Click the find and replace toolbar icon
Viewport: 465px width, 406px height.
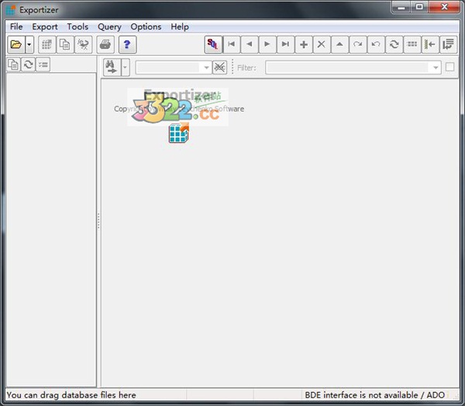(x=84, y=44)
